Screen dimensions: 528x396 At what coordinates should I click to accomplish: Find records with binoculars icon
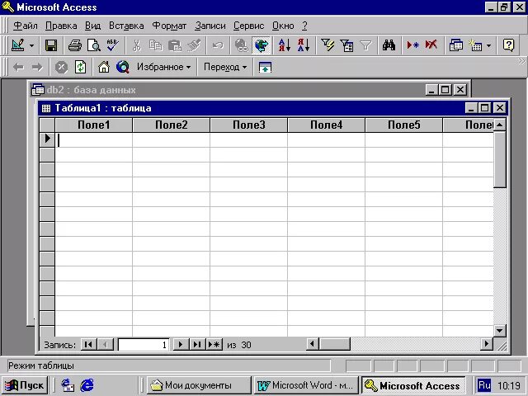pos(389,45)
